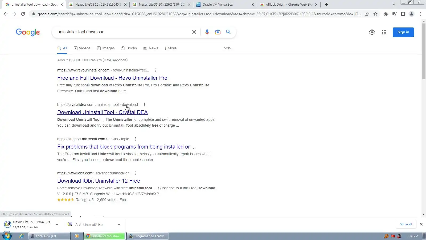Submit search with the magnifier icon
The width and height of the screenshot is (426, 240).
228,32
